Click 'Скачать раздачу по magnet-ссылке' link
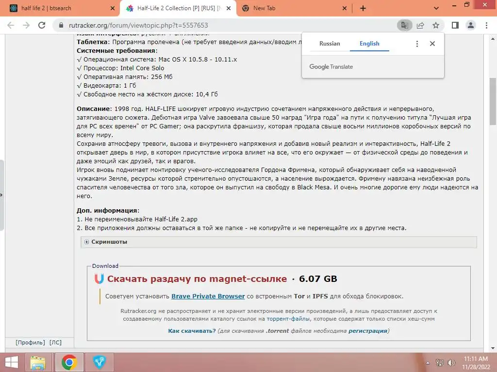The image size is (497, 372). pyautogui.click(x=197, y=279)
